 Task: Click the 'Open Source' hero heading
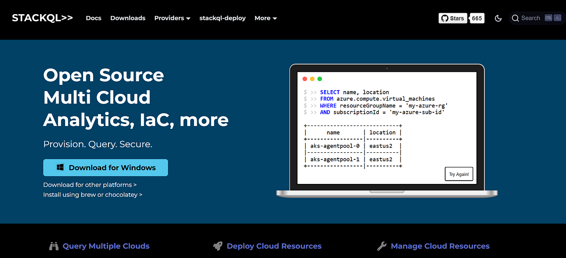point(104,75)
